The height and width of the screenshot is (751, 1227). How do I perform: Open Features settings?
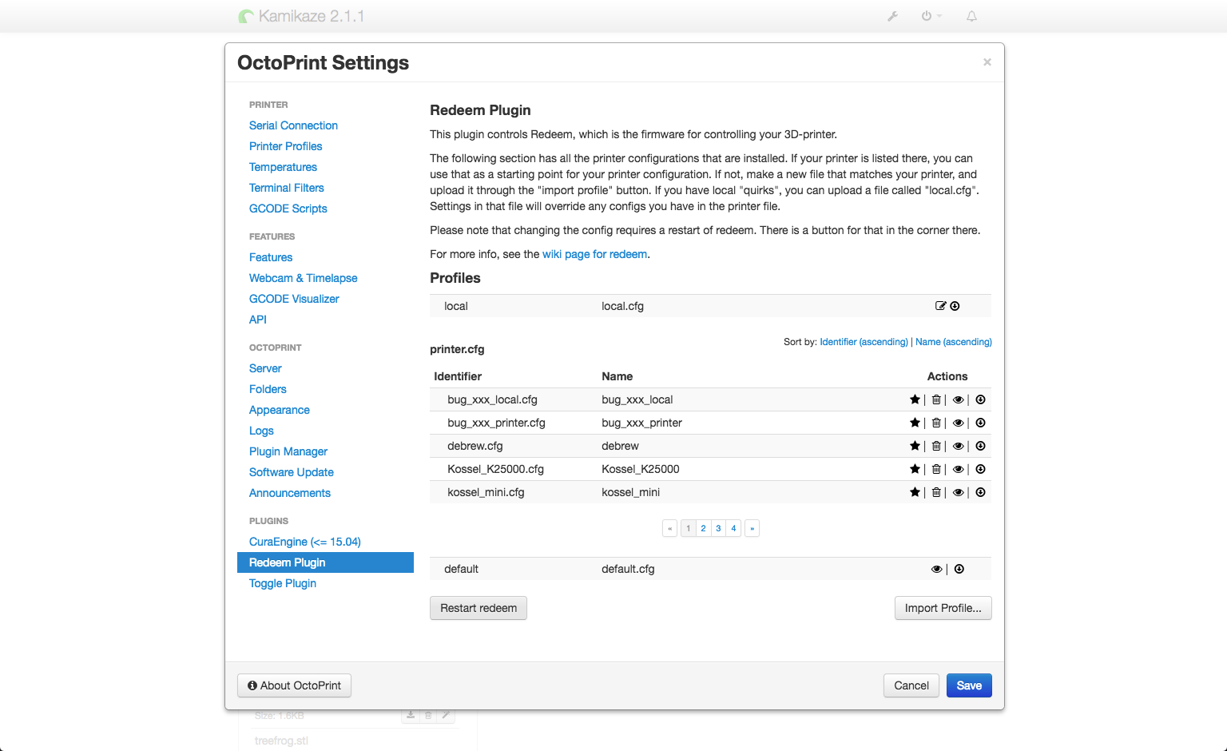pos(271,257)
